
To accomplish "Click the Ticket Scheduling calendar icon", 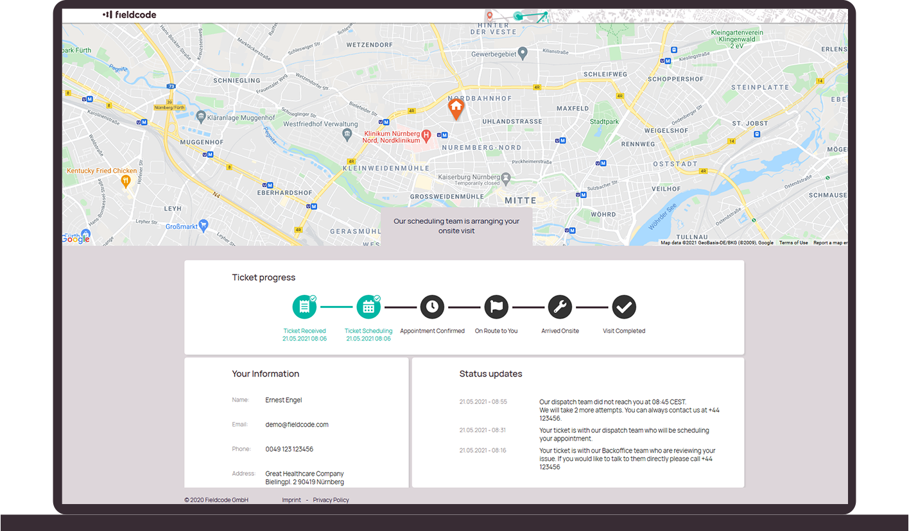I will (368, 307).
